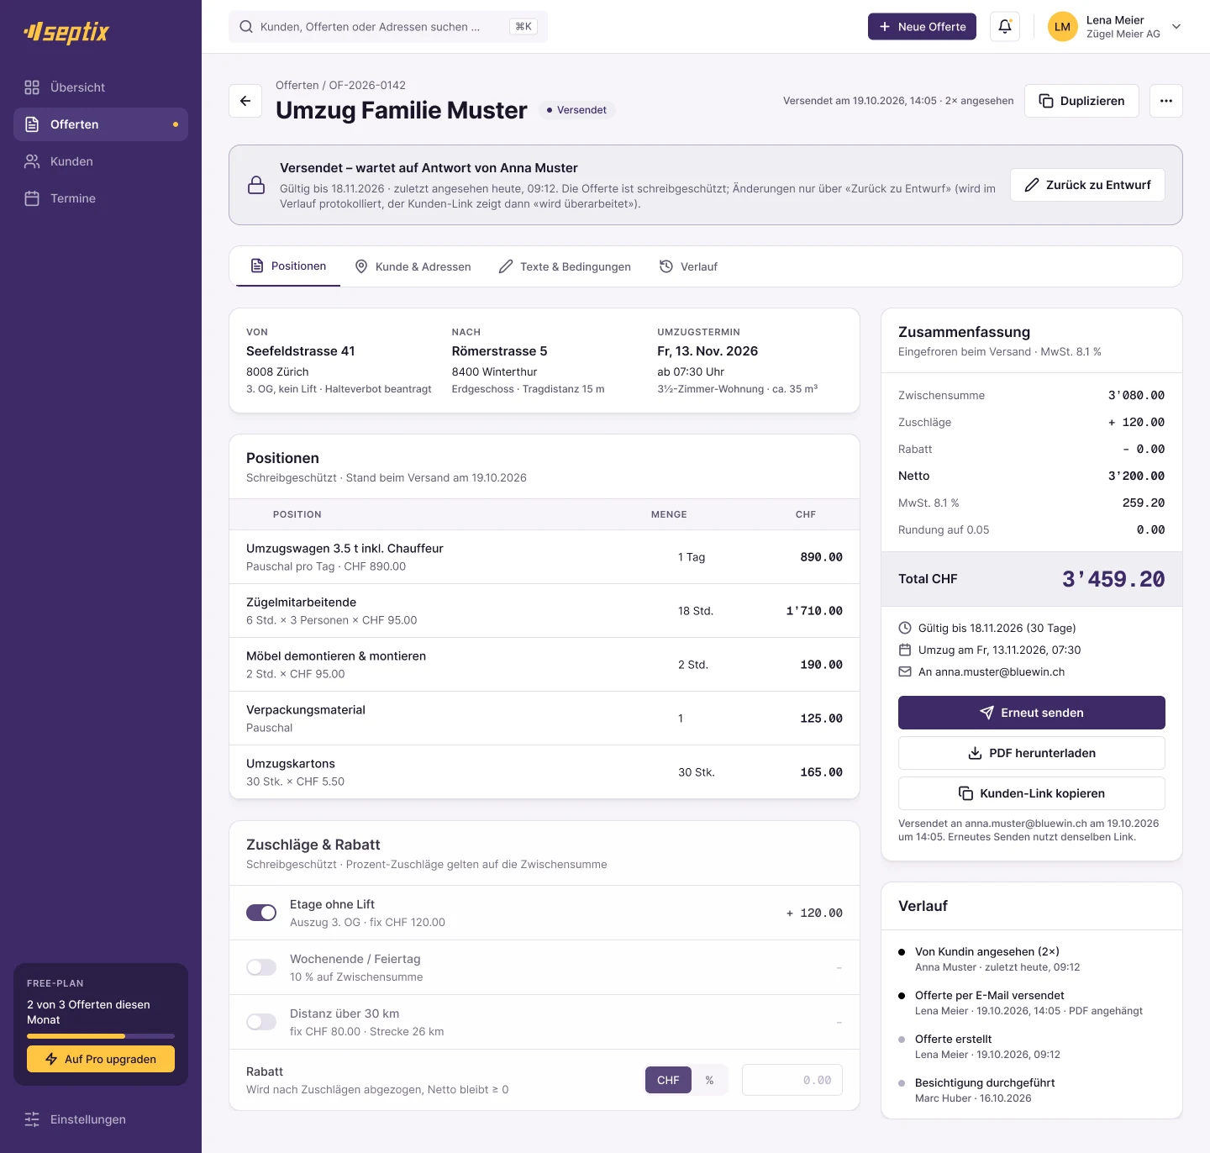
Task: Upgrade via Auf Pro upgraden button
Action: tap(101, 1059)
